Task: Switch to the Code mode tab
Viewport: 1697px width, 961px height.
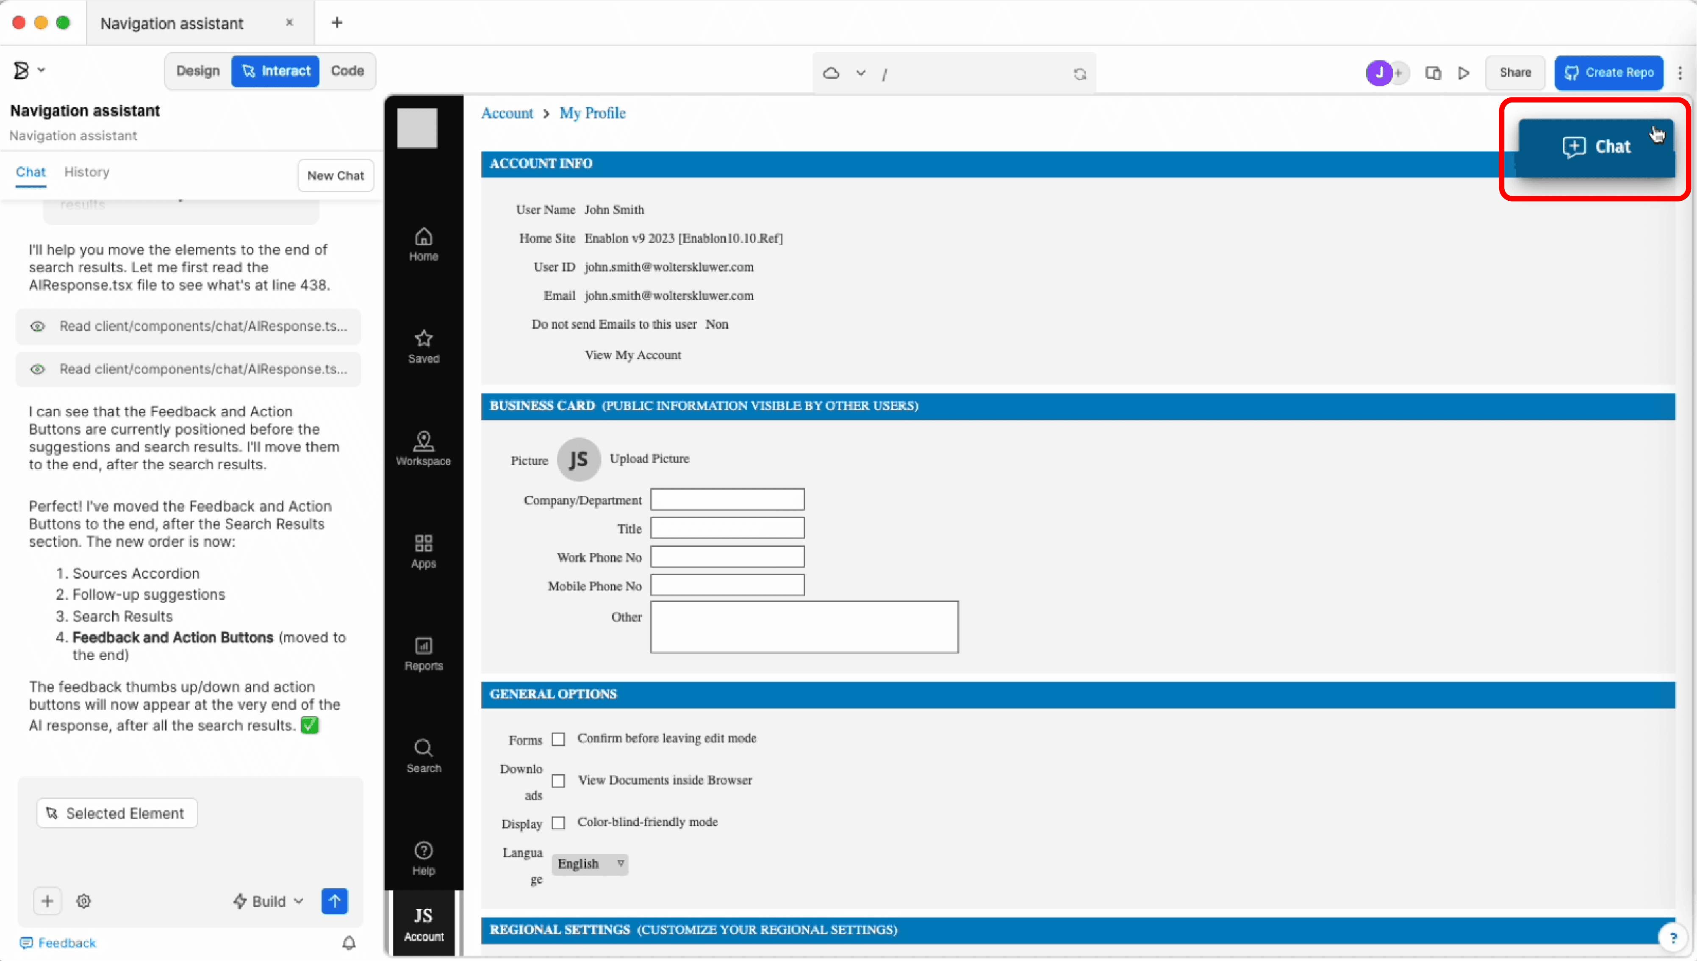Action: pos(347,71)
